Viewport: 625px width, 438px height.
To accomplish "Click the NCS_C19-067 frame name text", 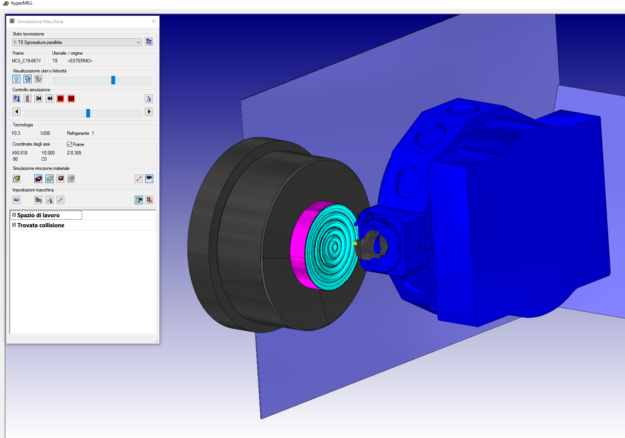I will point(26,61).
